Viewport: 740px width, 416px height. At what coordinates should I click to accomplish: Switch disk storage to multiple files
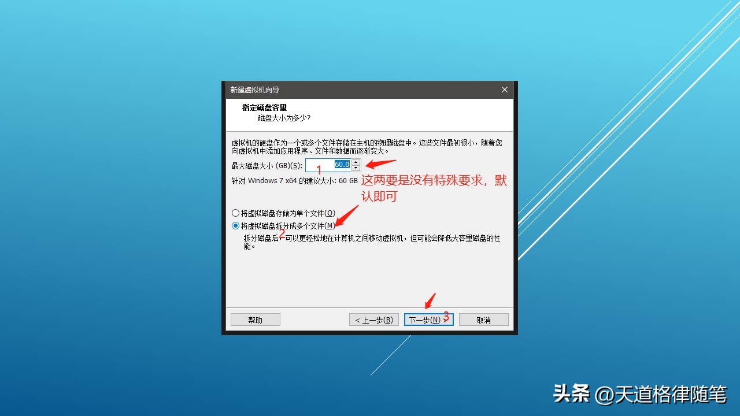coord(236,225)
